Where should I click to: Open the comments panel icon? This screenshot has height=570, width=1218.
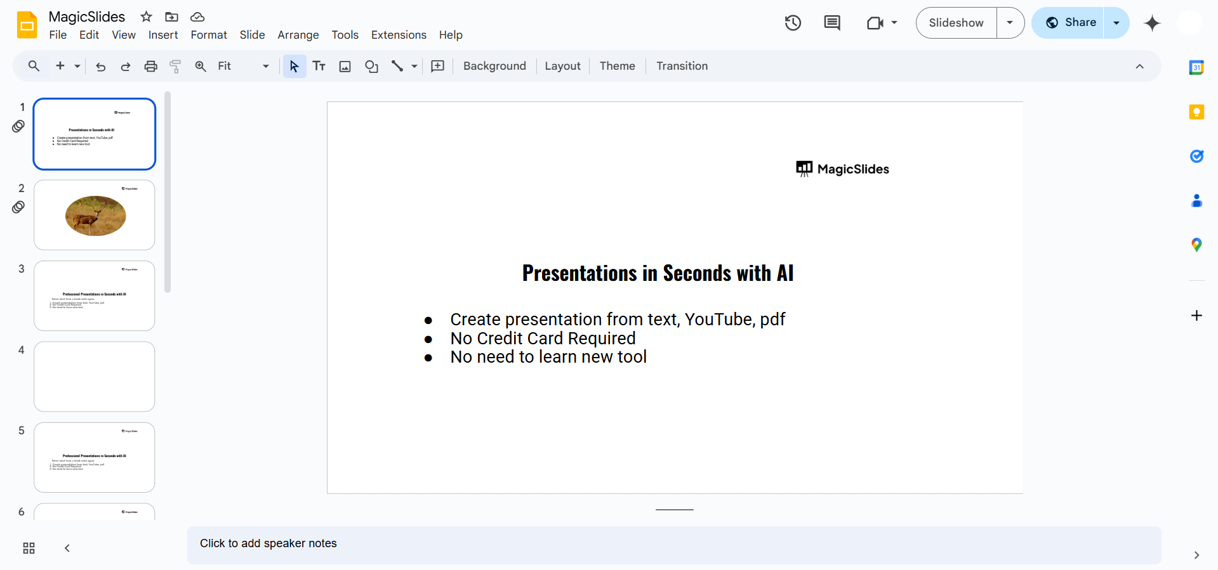[x=831, y=23]
